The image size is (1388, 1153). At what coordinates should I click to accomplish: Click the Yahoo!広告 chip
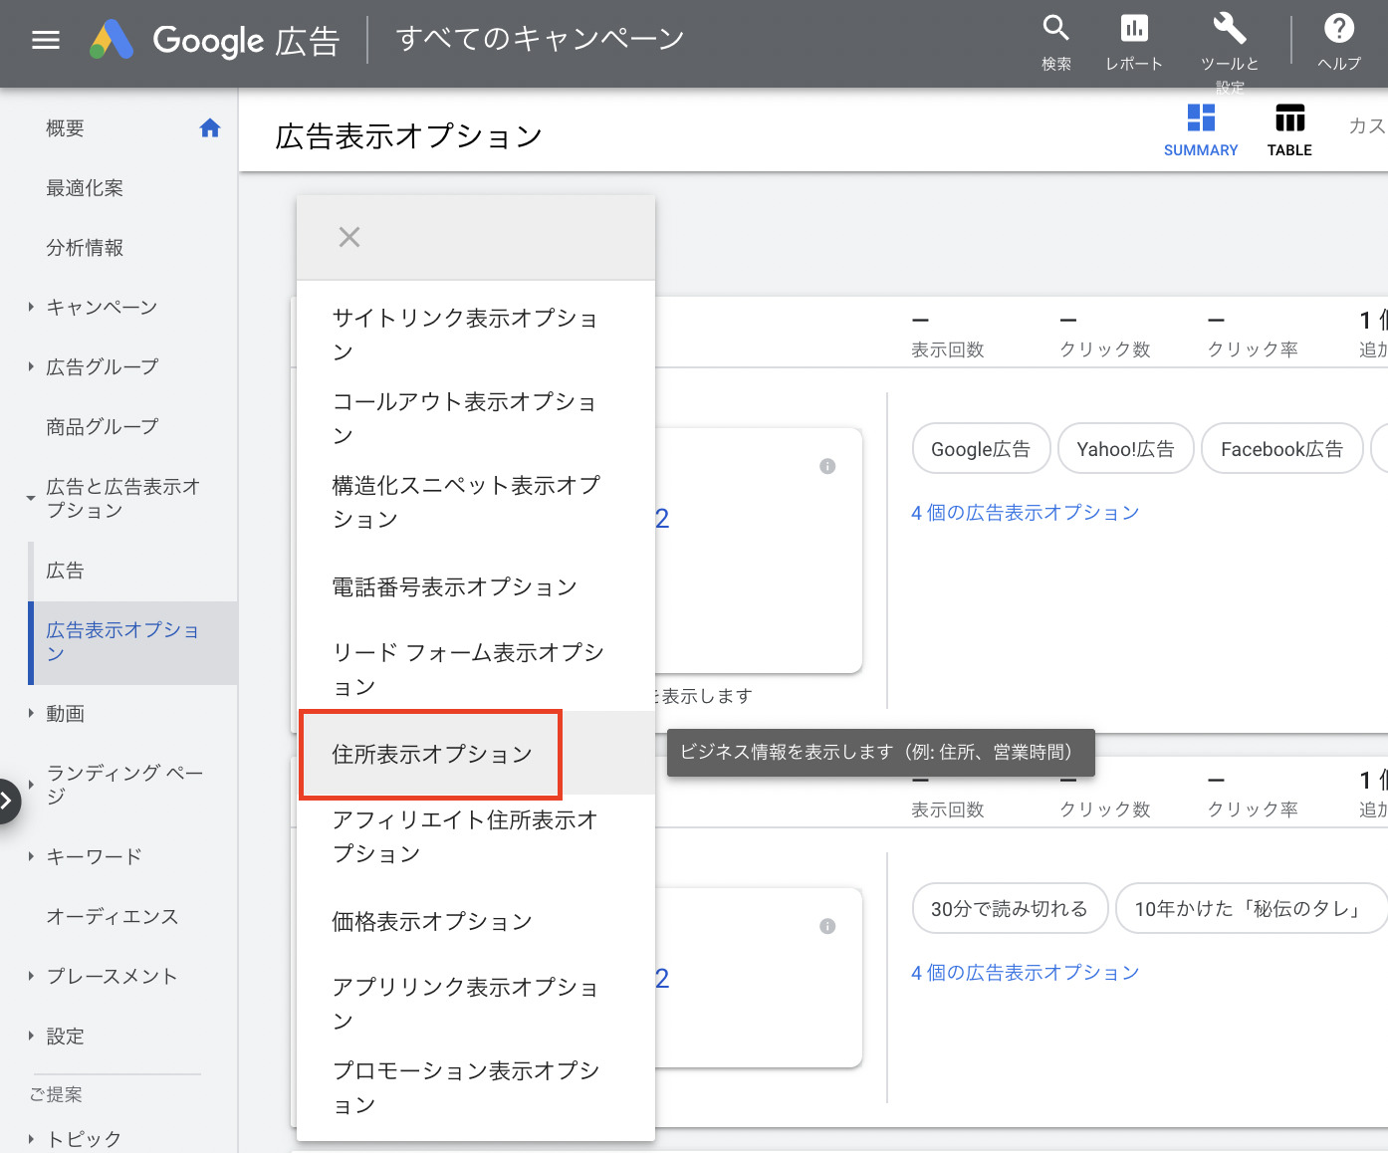coord(1125,448)
